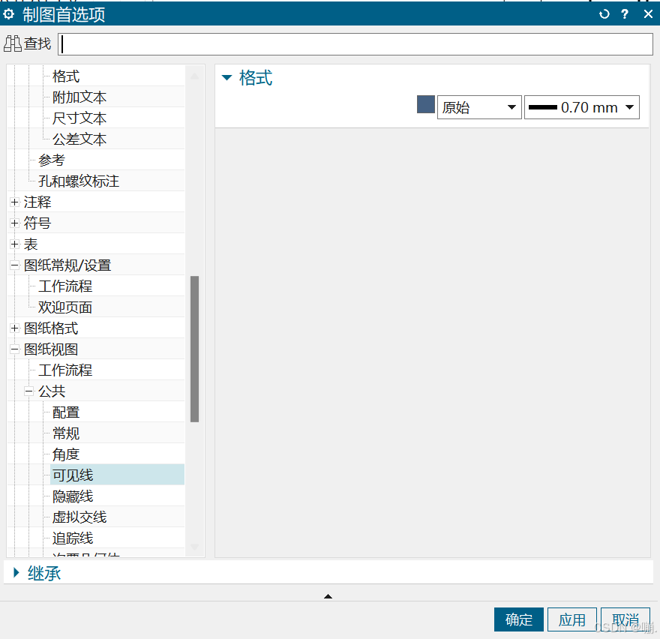Expand the 符号 tree node
The width and height of the screenshot is (660, 639).
15,223
